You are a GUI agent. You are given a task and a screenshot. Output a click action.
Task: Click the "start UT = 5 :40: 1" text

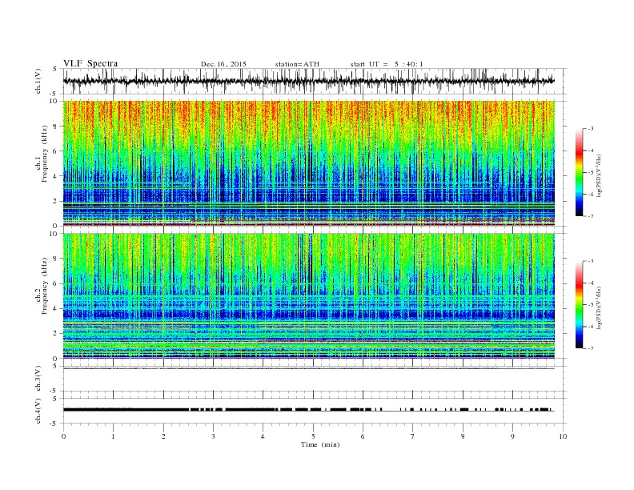click(x=387, y=64)
